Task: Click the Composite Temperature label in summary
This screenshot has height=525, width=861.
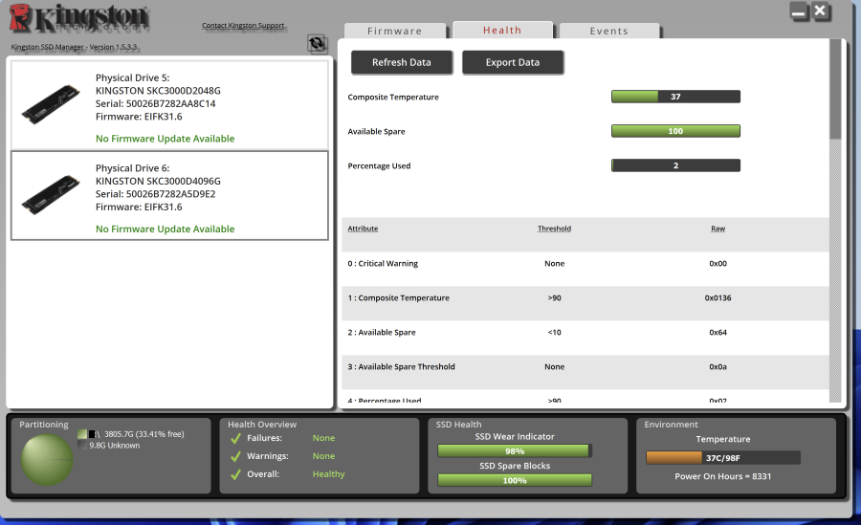Action: 393,98
